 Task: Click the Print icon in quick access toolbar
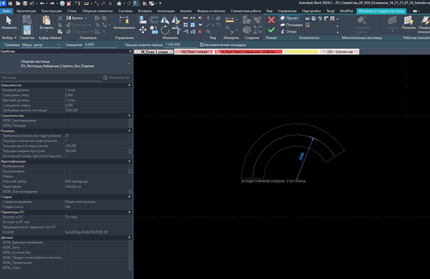62,3
